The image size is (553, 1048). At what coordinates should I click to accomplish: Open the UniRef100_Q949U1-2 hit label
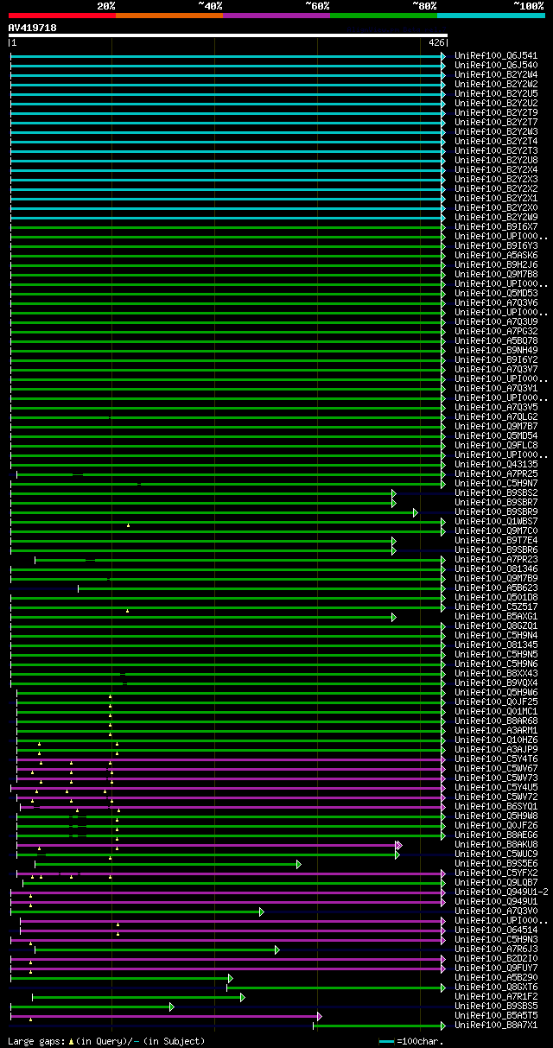pos(501,892)
